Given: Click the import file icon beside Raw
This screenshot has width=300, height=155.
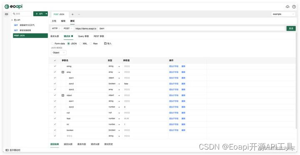Looking at the screenshot, I should pyautogui.click(x=105, y=44).
